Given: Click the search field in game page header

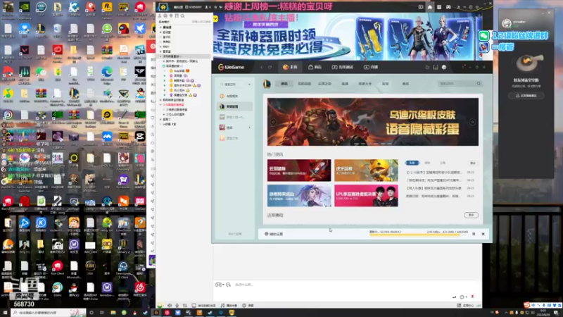Looking at the screenshot, I should pos(460,83).
